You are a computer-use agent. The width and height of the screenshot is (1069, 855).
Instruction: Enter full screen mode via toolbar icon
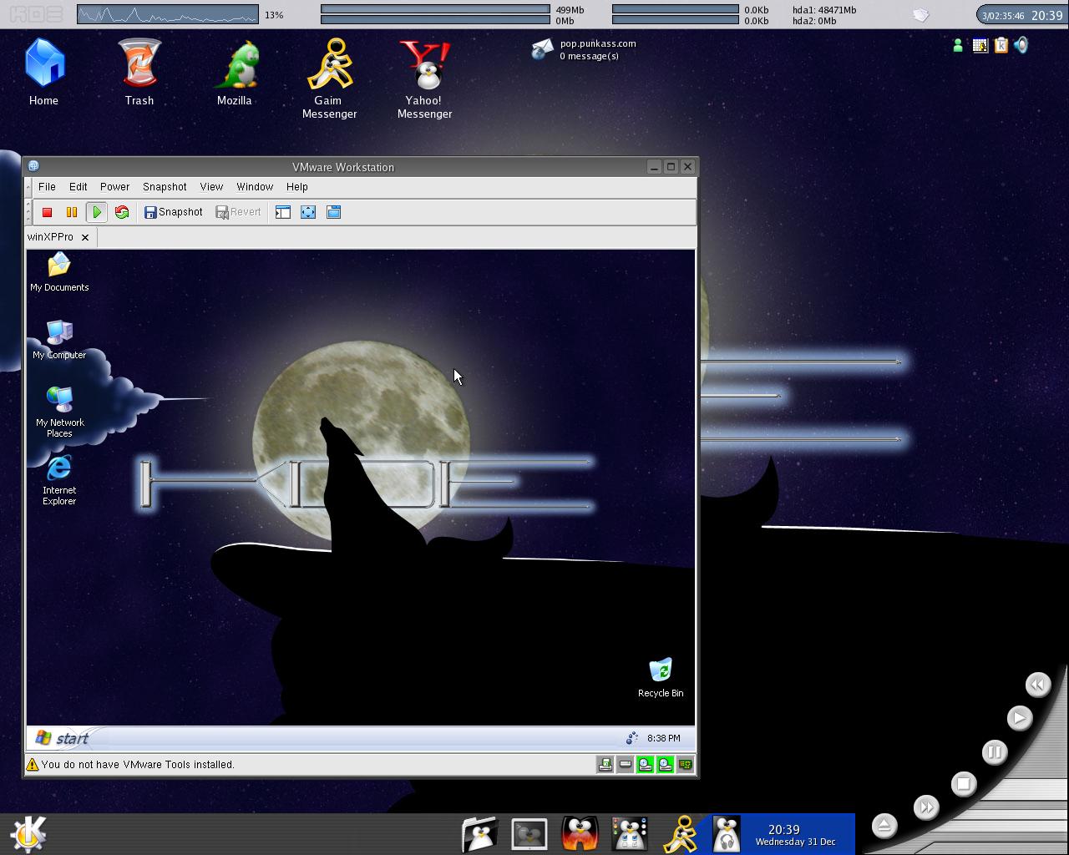308,212
